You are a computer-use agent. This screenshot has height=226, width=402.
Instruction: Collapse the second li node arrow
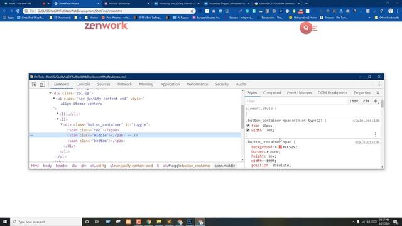pos(58,119)
